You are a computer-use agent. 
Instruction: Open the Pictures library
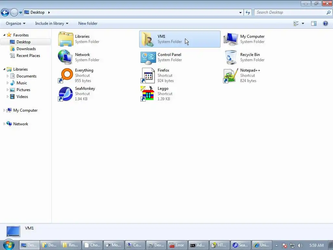(23, 90)
